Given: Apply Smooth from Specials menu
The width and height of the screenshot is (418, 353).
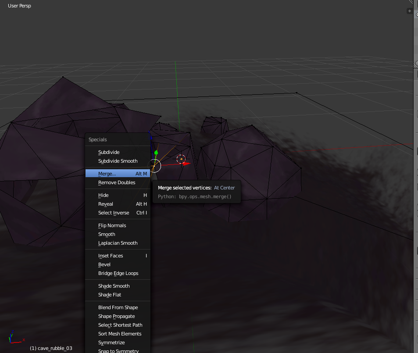Looking at the screenshot, I should tap(118, 234).
